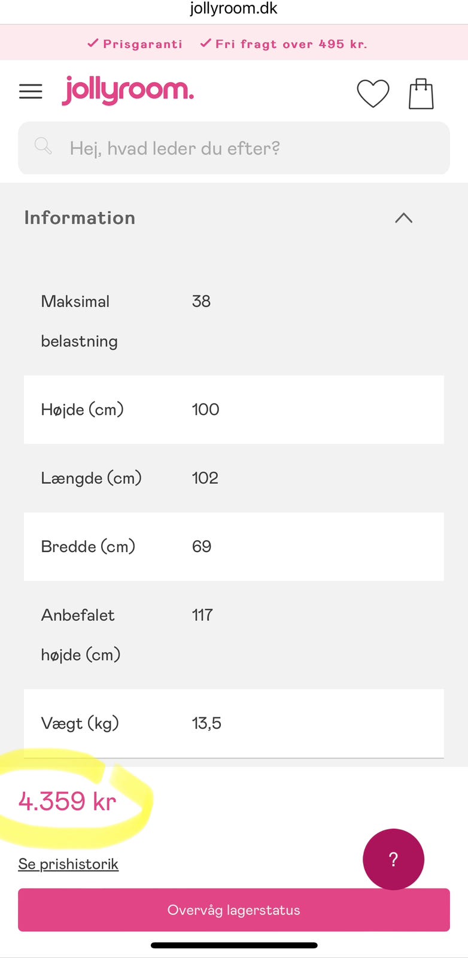Select the Bredde (cm) row
Image resolution: width=468 pixels, height=958 pixels.
[x=234, y=547]
